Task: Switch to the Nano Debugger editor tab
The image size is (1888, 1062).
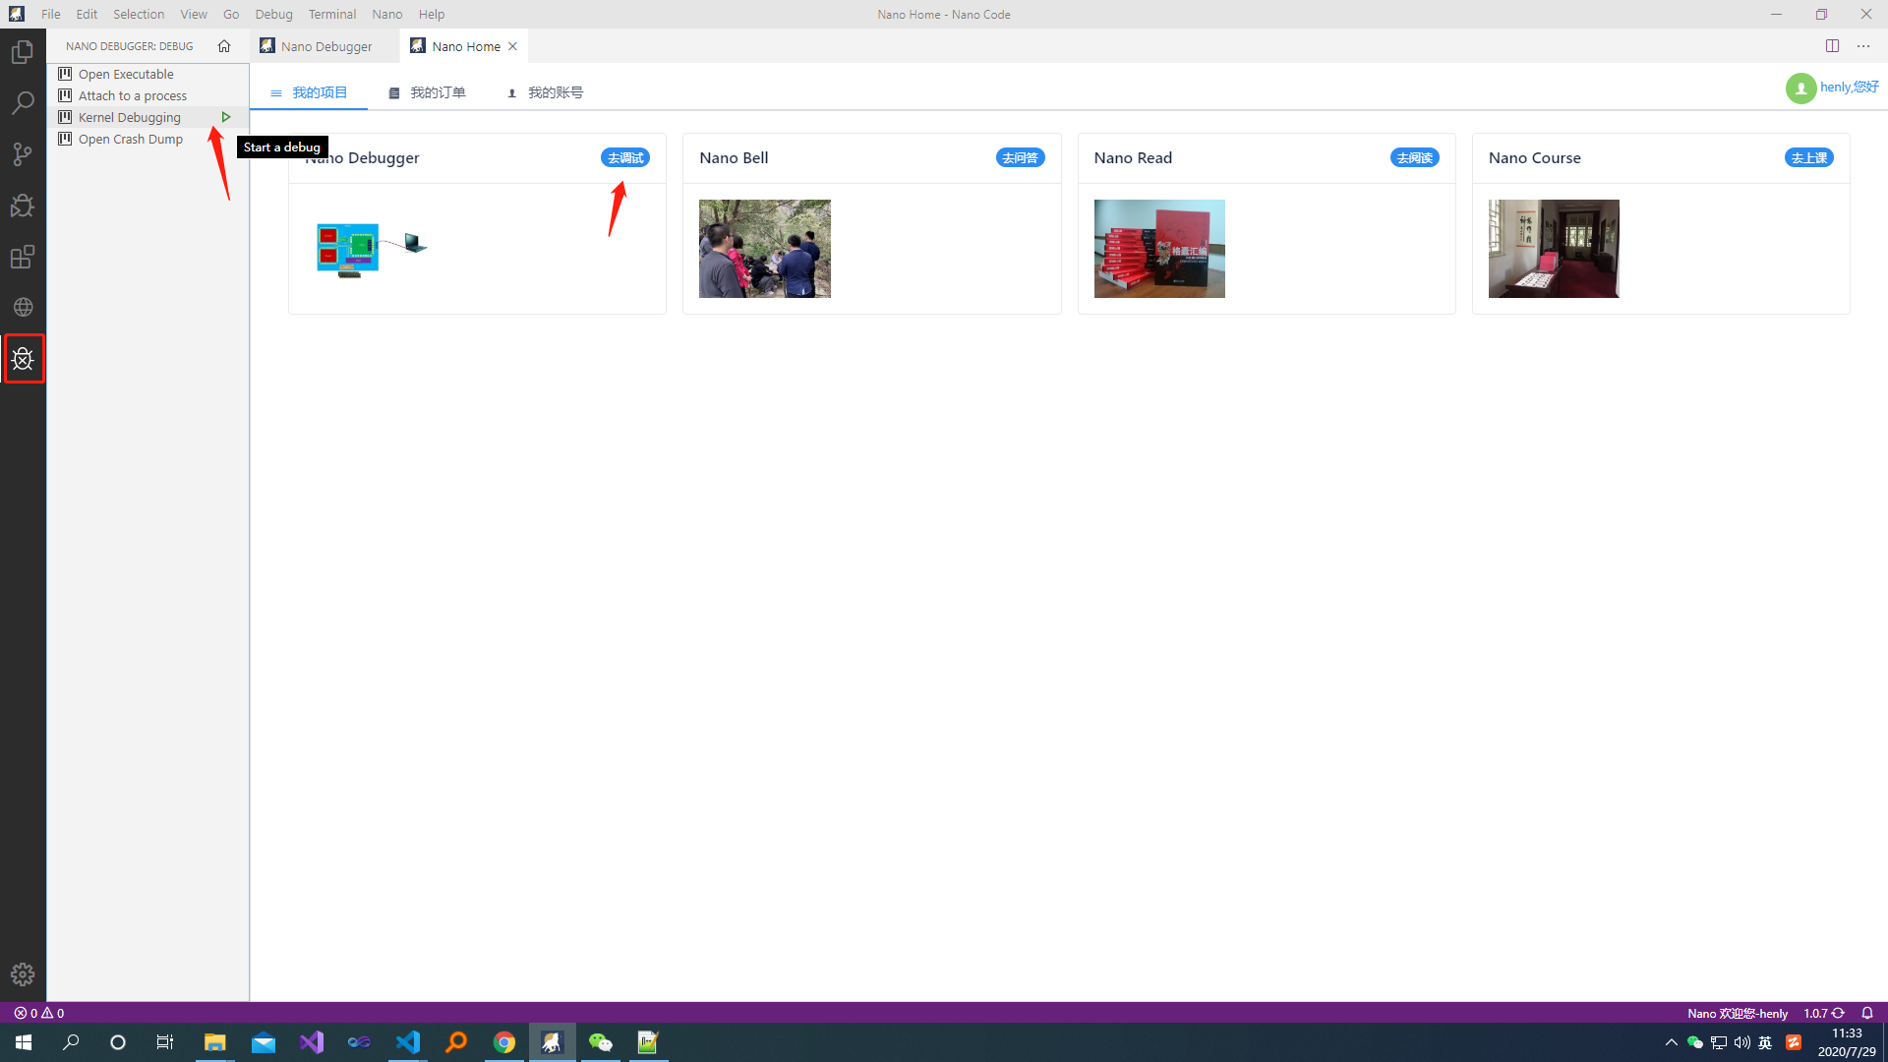Action: click(324, 46)
